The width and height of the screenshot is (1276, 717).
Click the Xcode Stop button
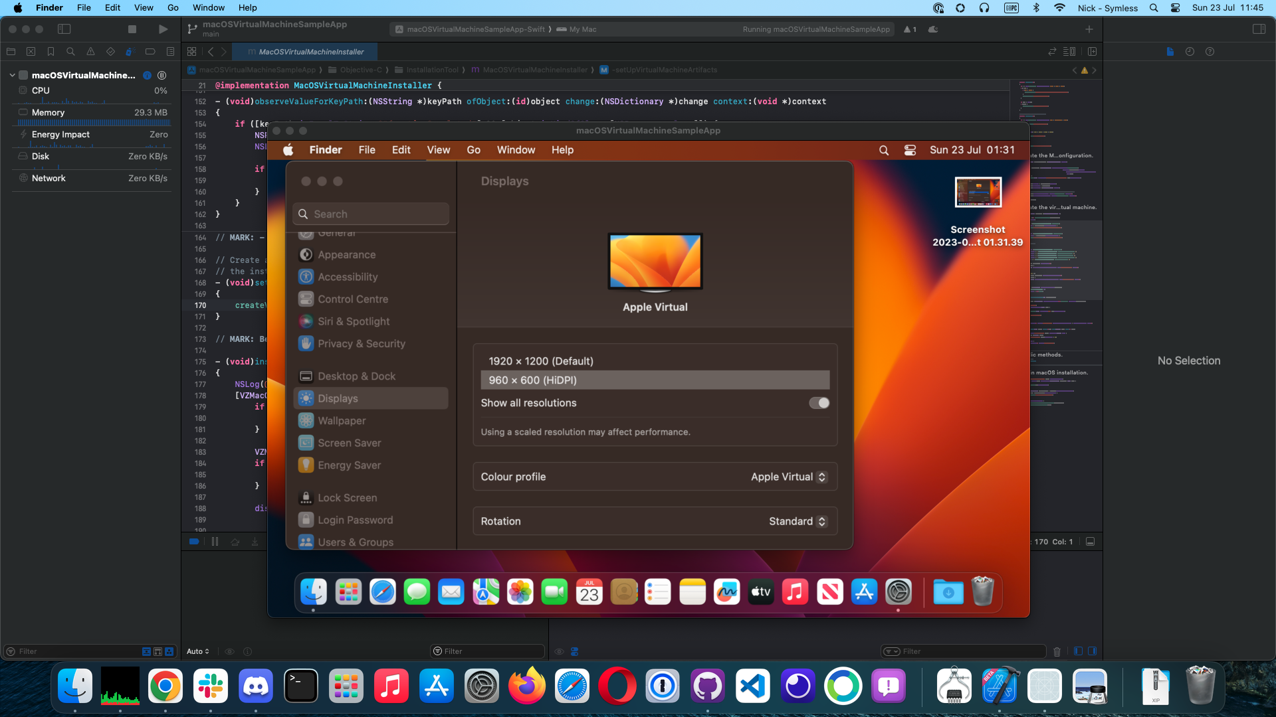click(132, 29)
